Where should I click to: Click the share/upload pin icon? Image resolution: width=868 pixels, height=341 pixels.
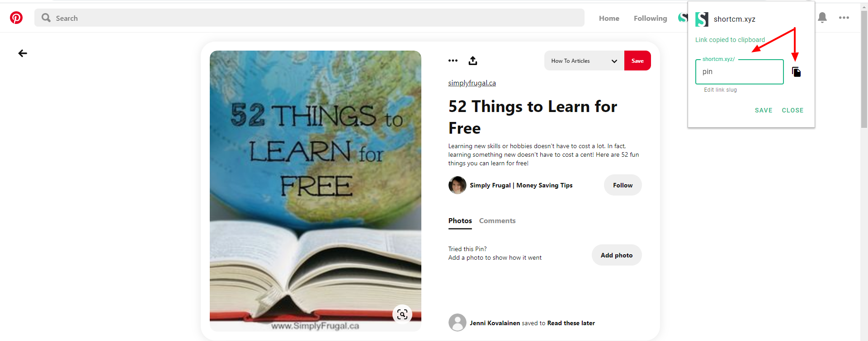point(473,61)
